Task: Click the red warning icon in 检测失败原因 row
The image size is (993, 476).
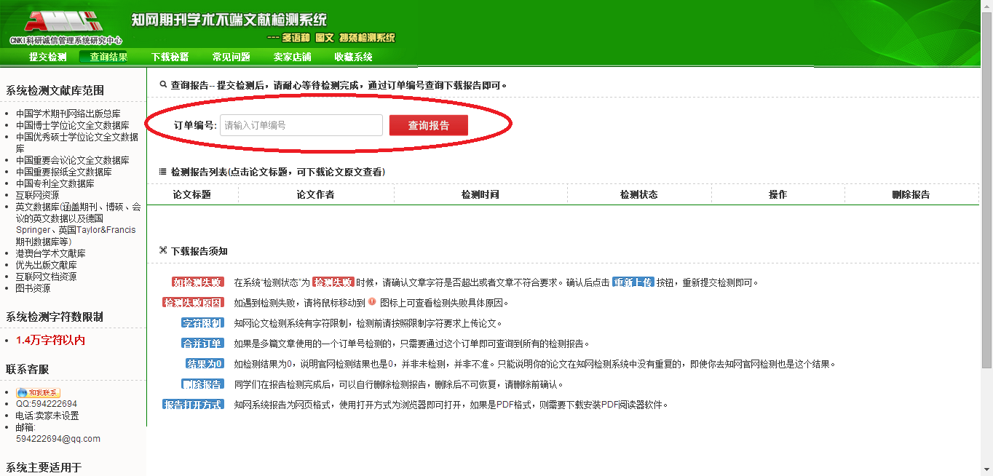Action: coord(372,302)
